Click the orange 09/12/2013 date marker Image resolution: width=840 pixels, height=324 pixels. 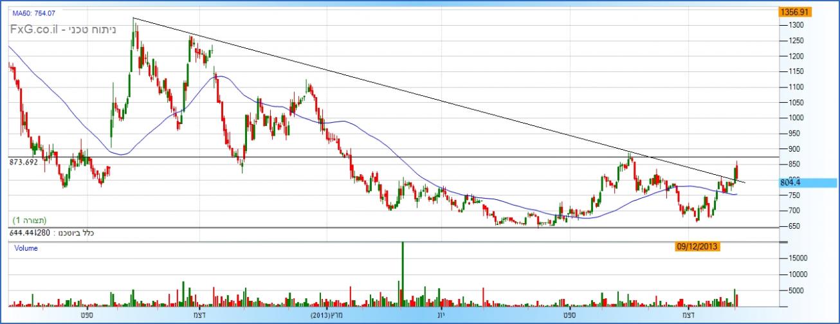[x=697, y=246]
